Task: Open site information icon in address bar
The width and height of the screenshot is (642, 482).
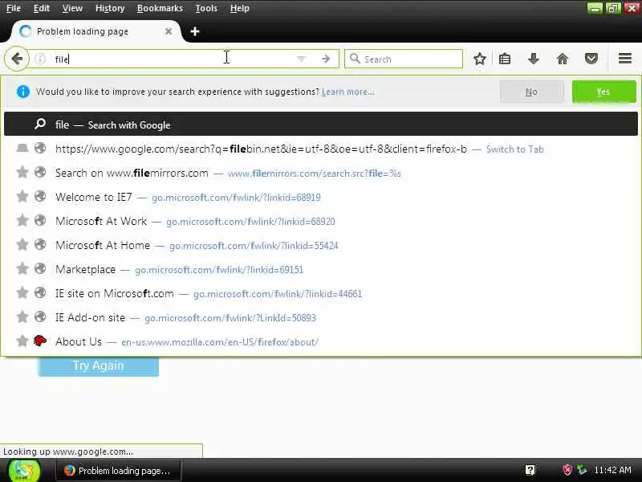Action: pyautogui.click(x=40, y=59)
